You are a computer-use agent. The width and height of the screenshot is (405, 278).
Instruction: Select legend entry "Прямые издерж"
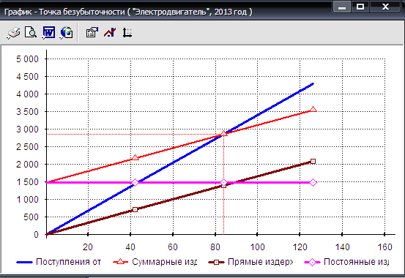261,262
